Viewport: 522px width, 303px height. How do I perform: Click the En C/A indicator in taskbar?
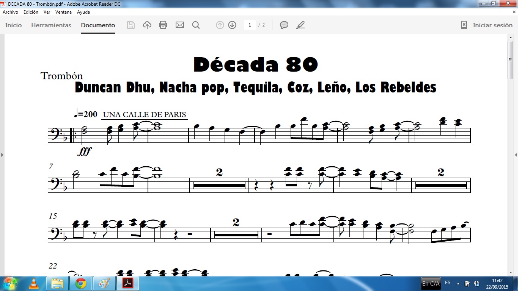431,283
